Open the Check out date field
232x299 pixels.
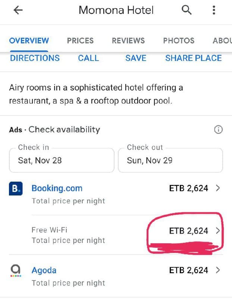click(170, 160)
